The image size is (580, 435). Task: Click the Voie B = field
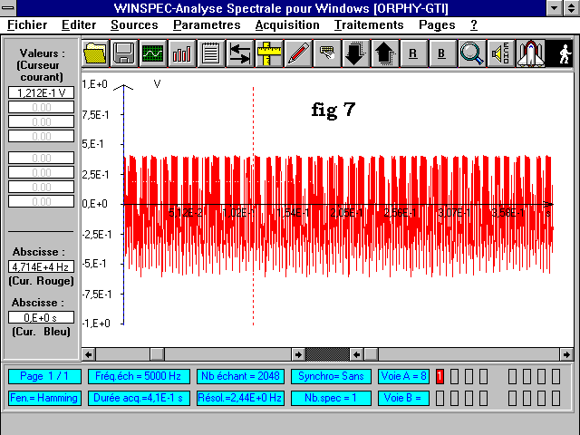coord(403,399)
